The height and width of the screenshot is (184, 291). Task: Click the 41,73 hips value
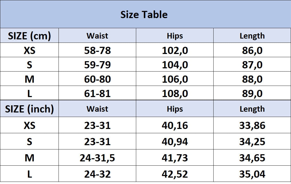tap(175, 158)
